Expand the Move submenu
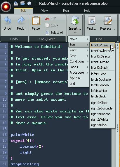The height and width of the screenshot is (167, 120). tap(79, 39)
